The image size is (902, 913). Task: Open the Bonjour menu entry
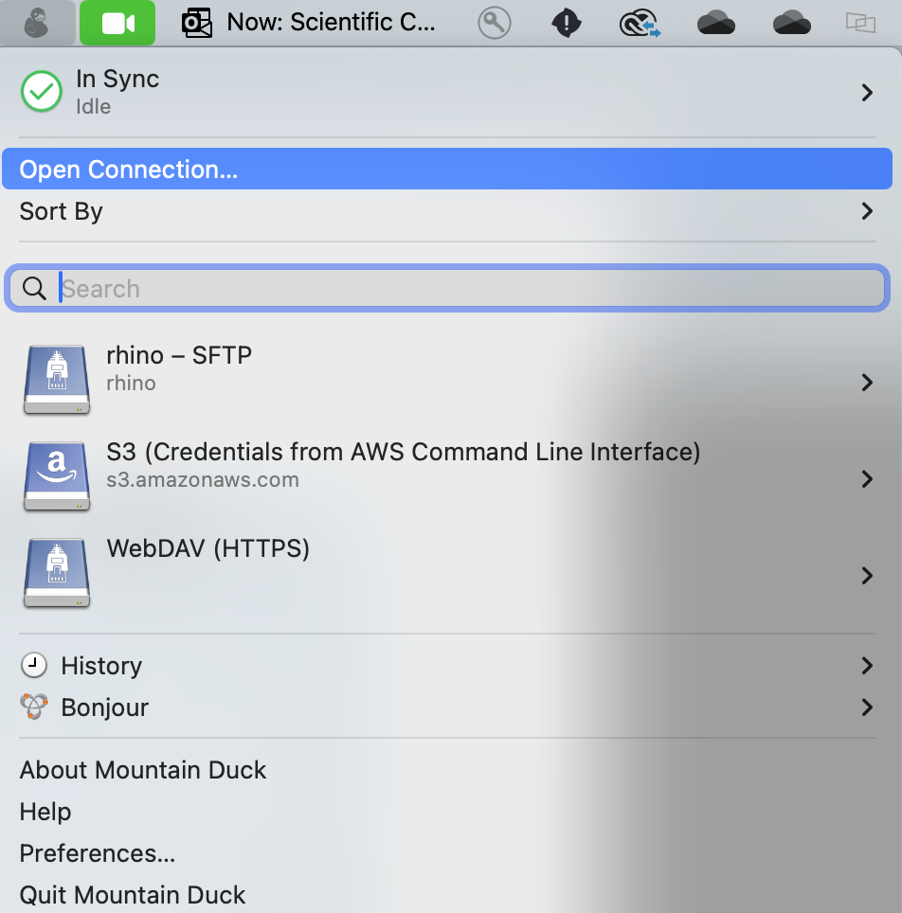click(104, 707)
